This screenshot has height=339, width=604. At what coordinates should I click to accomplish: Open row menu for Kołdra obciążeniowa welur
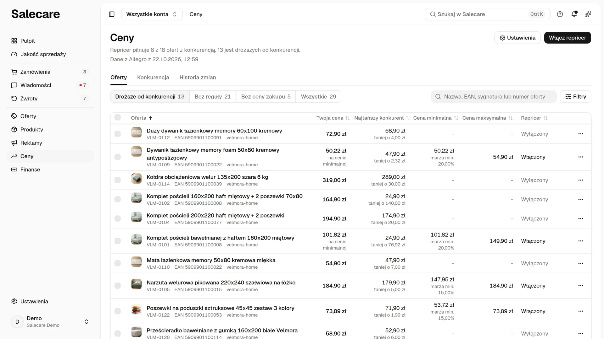[x=581, y=180]
